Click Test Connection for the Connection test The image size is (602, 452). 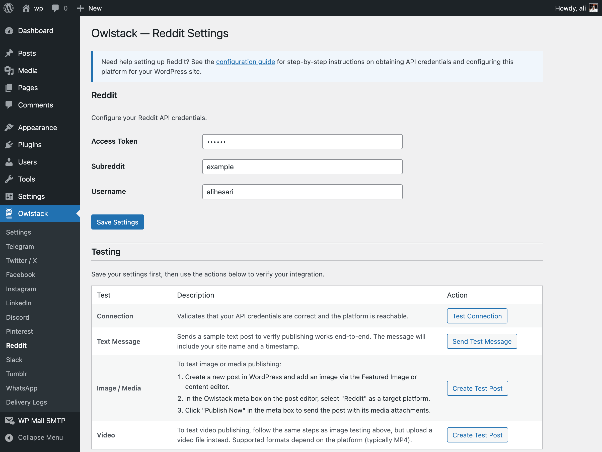tap(477, 316)
